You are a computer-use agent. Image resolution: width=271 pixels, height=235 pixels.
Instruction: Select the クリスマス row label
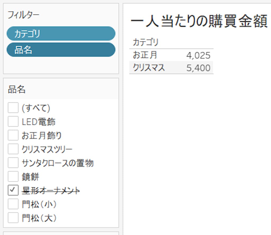(149, 68)
